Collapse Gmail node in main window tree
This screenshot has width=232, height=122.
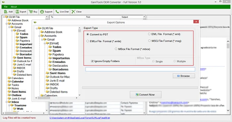tap(9, 27)
